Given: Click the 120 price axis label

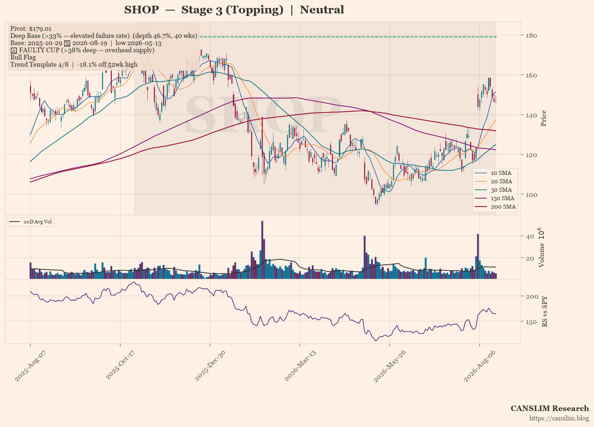Looking at the screenshot, I should click(532, 155).
